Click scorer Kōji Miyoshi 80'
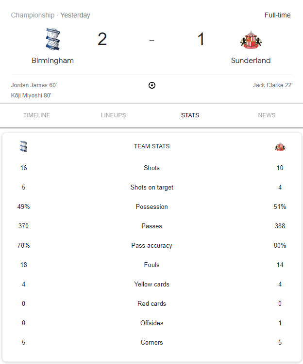Screen dimensions: 303x364 [x=31, y=95]
